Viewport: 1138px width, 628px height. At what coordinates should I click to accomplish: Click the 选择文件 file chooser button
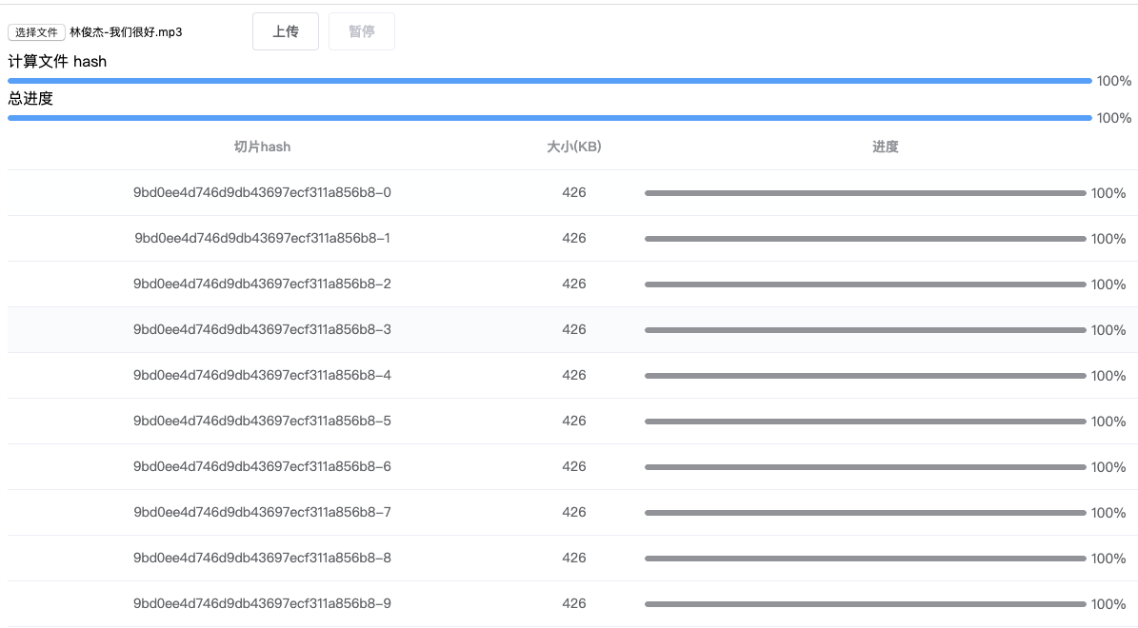pyautogui.click(x=36, y=32)
